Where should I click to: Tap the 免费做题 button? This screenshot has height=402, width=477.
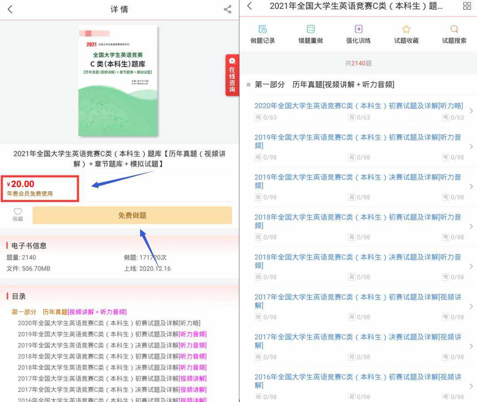click(132, 216)
